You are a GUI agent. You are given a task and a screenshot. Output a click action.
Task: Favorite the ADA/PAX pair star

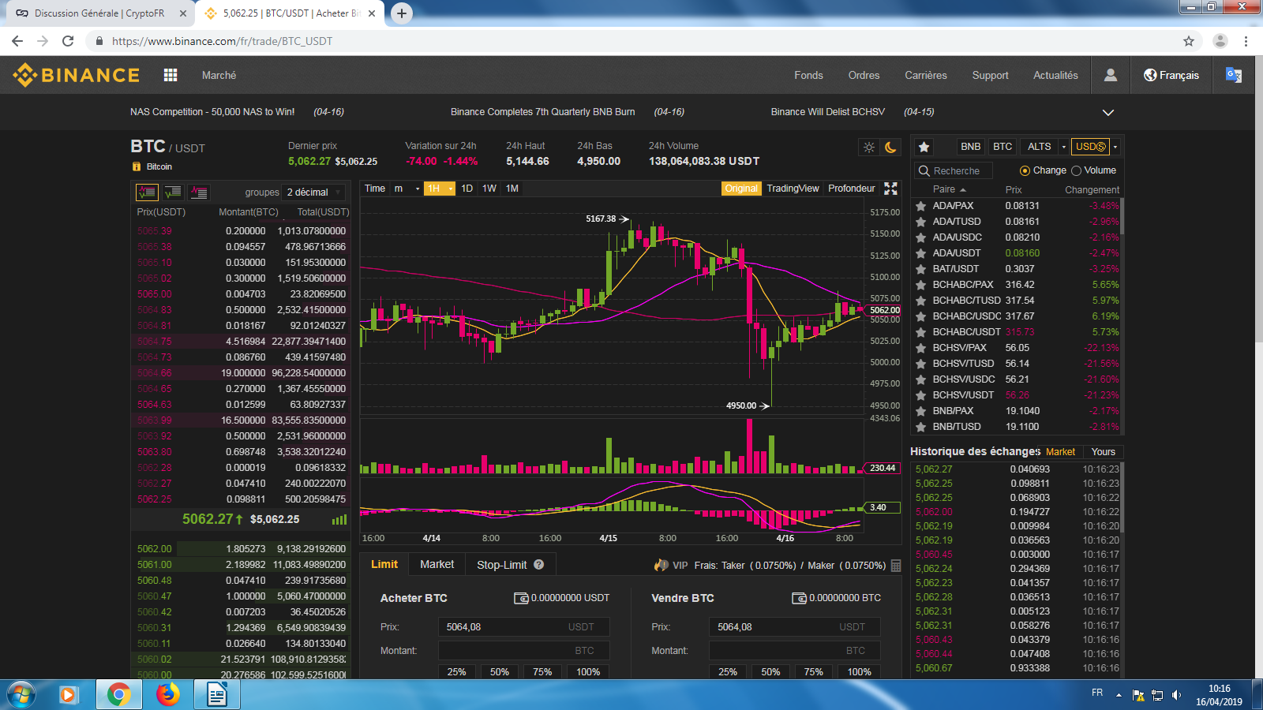click(920, 206)
